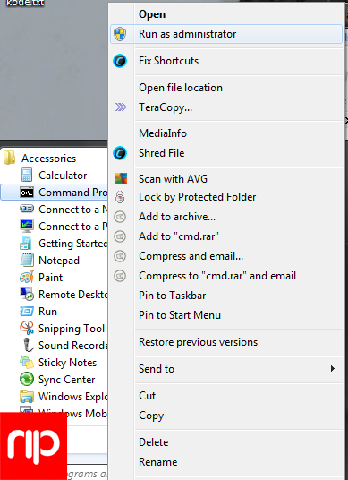
Task: Select Run as administrator
Action: pos(226,34)
